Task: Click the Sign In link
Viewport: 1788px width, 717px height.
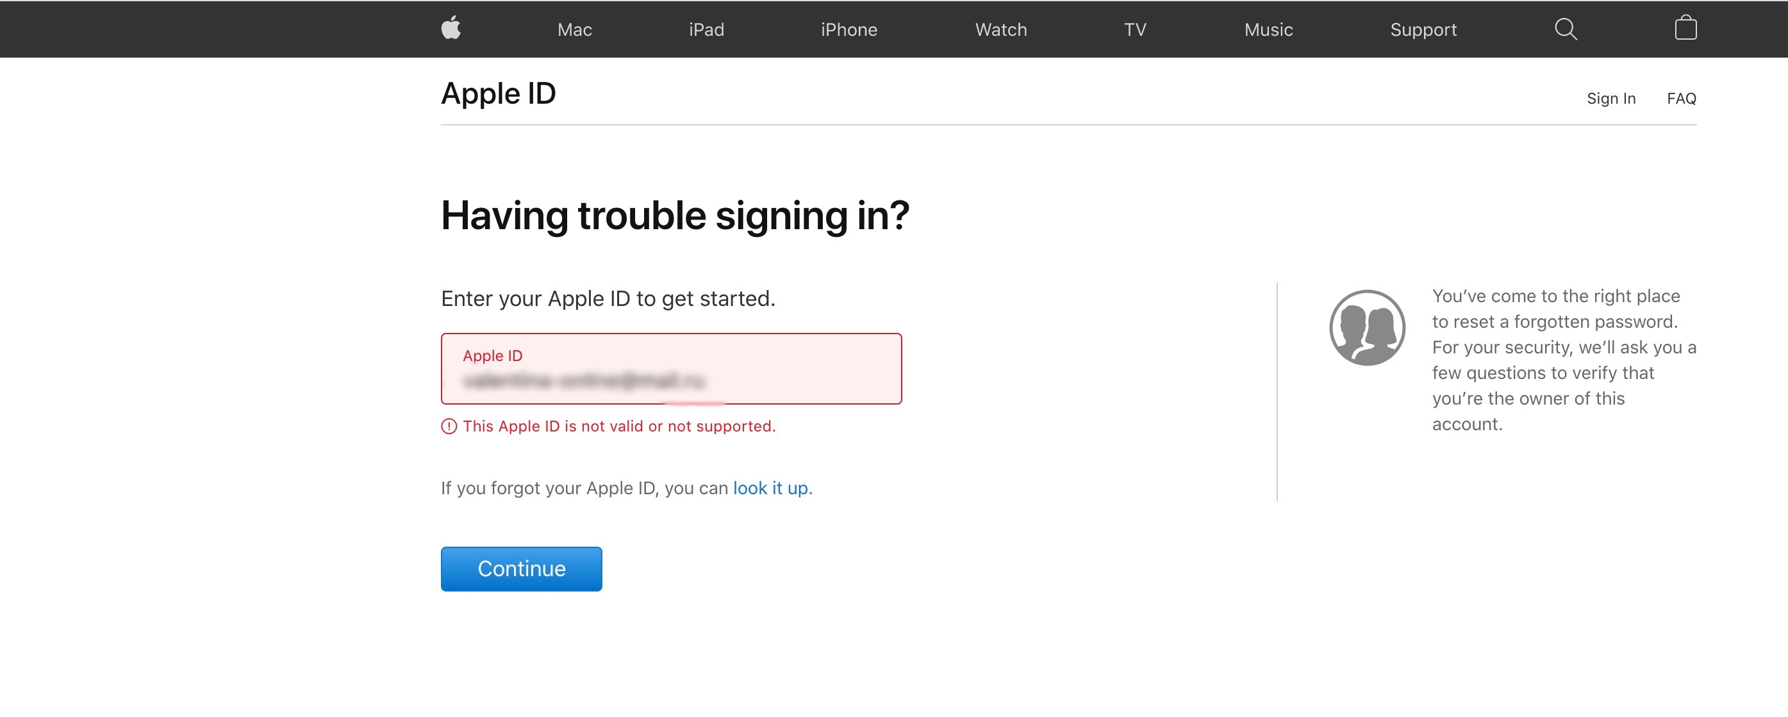Action: pos(1611,99)
